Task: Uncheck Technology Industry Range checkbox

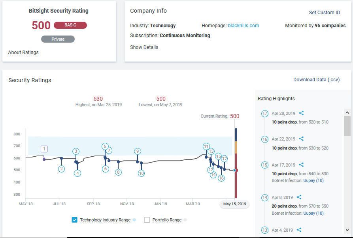Action: (x=75, y=220)
